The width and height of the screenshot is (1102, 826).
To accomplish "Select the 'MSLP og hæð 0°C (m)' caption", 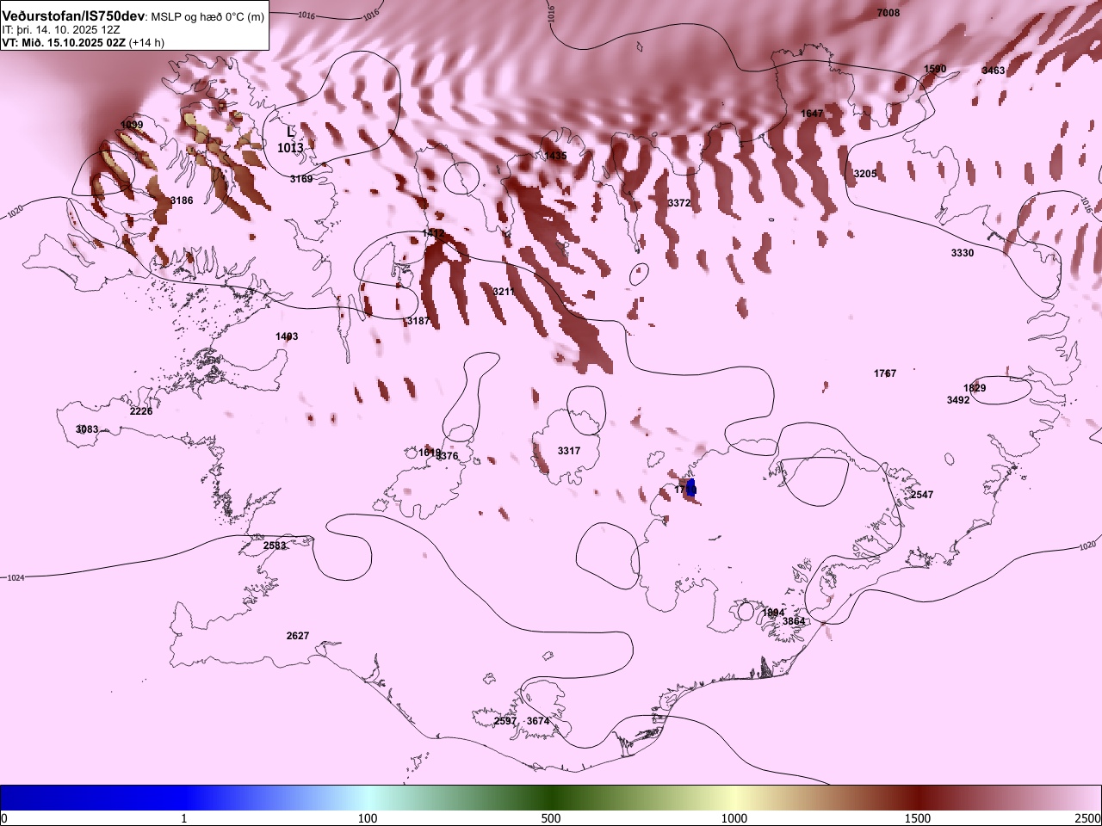I will pyautogui.click(x=207, y=17).
